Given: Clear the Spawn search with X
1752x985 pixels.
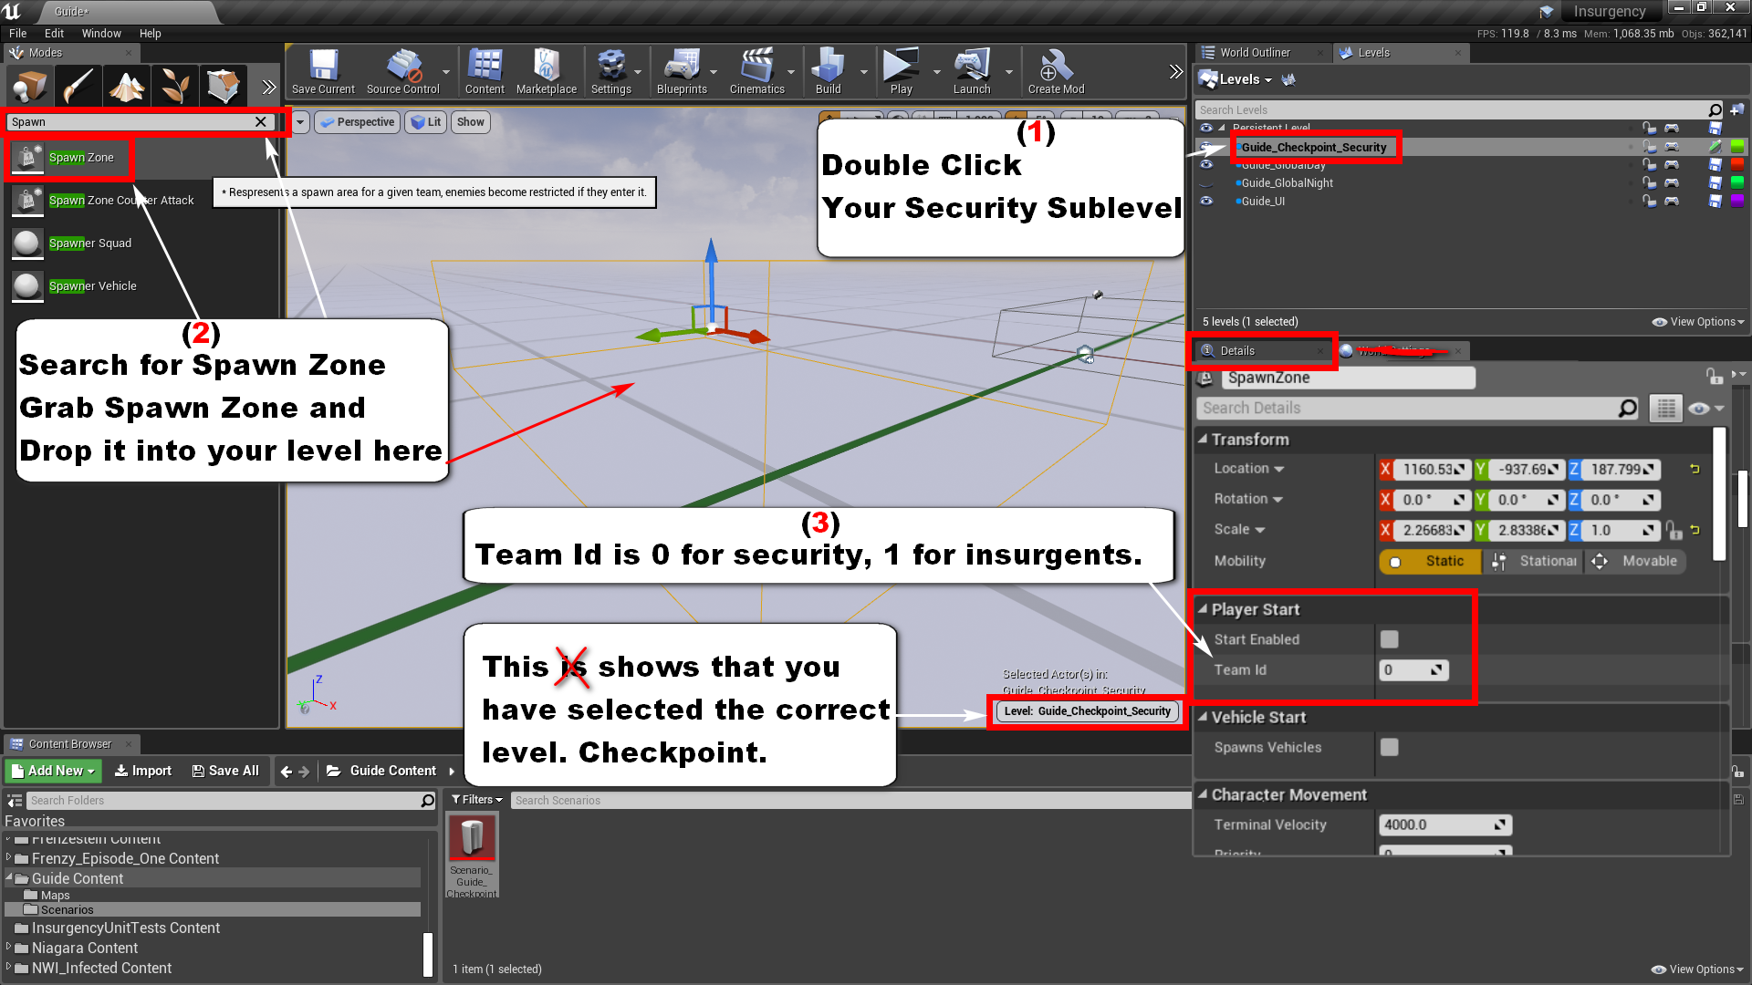Looking at the screenshot, I should point(261,122).
